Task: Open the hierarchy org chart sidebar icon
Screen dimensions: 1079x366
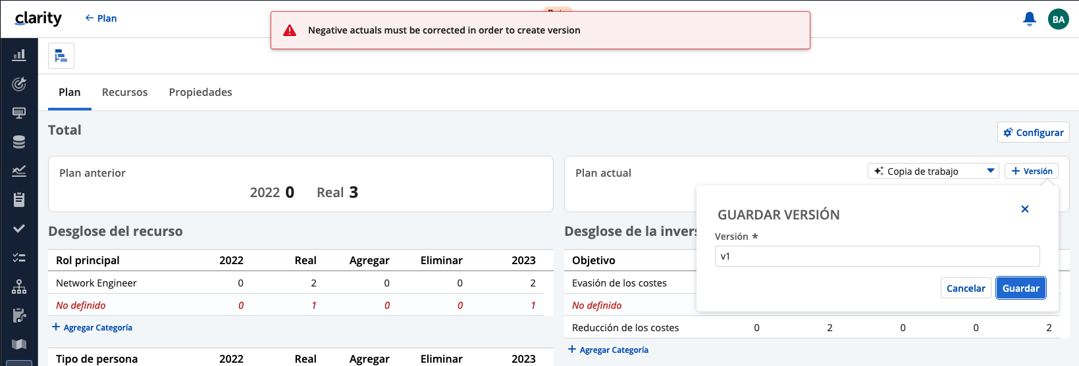Action: [19, 286]
